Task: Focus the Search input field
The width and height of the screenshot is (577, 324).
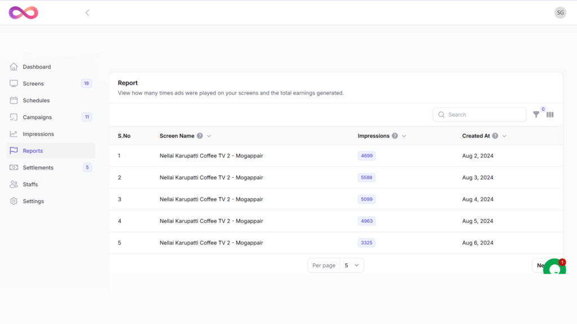Action: coord(480,115)
